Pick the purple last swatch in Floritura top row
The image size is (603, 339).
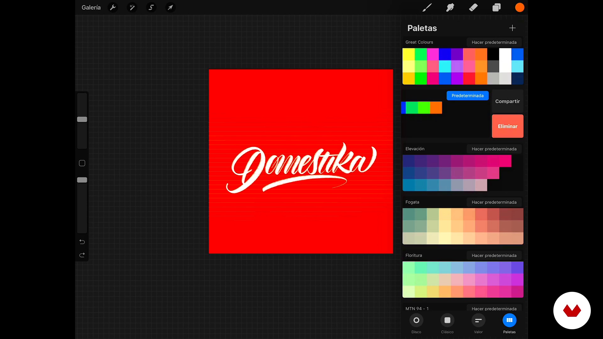(517, 267)
